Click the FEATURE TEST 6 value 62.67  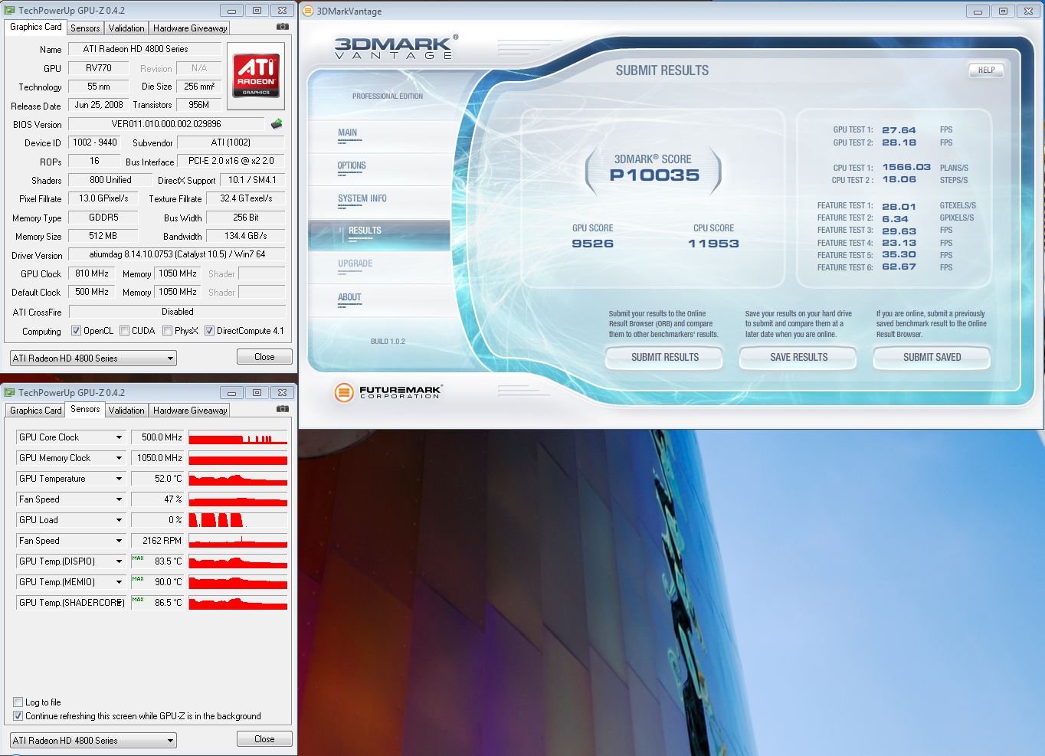tap(899, 267)
